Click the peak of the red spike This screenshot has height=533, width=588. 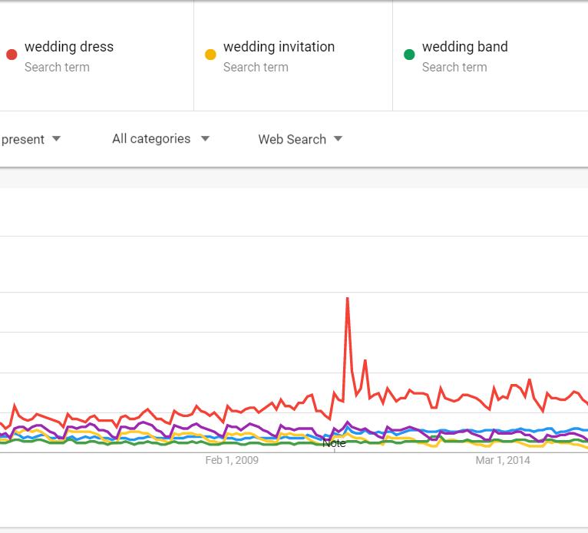click(x=348, y=299)
